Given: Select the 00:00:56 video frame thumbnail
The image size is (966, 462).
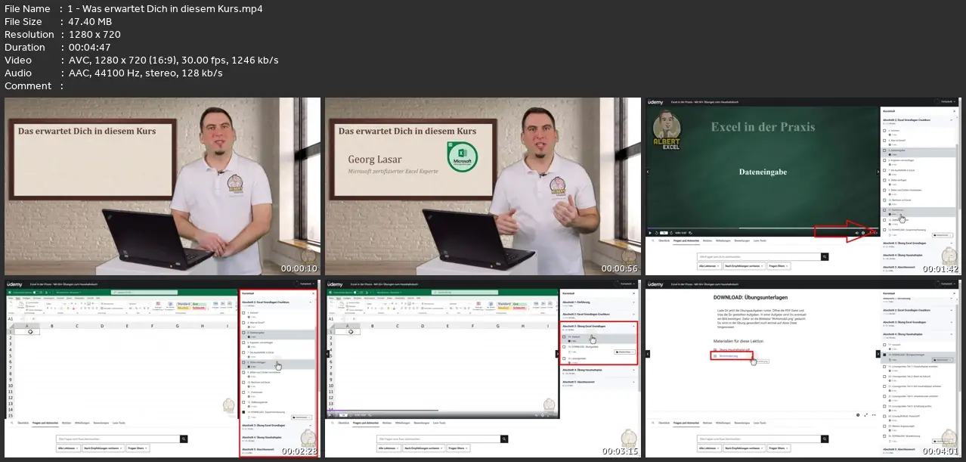Looking at the screenshot, I should (x=482, y=186).
